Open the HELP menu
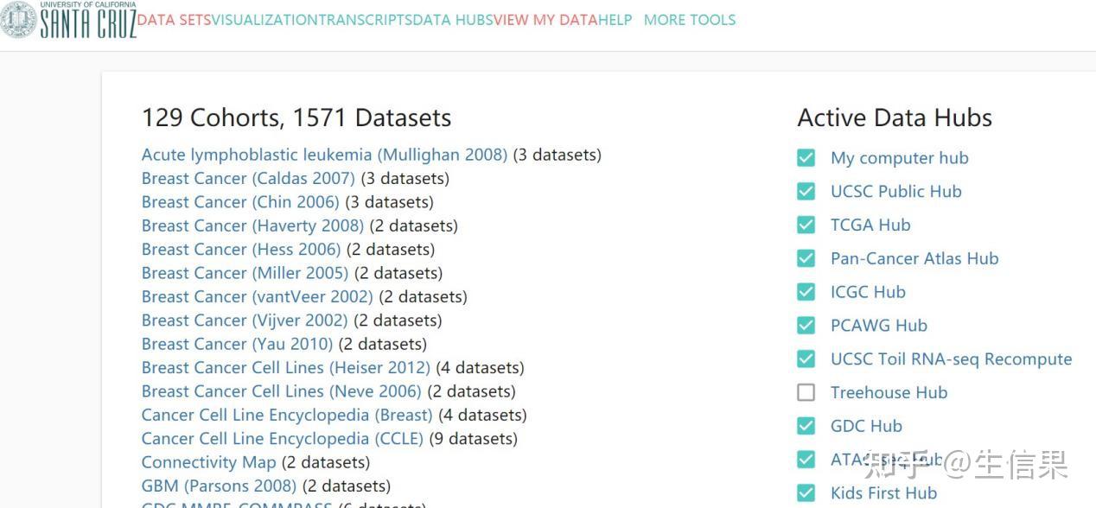Image resolution: width=1096 pixels, height=508 pixels. (615, 20)
